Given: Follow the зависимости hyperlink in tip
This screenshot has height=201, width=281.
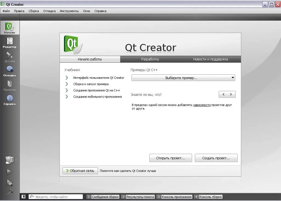Looking at the screenshot, I should tap(202, 105).
